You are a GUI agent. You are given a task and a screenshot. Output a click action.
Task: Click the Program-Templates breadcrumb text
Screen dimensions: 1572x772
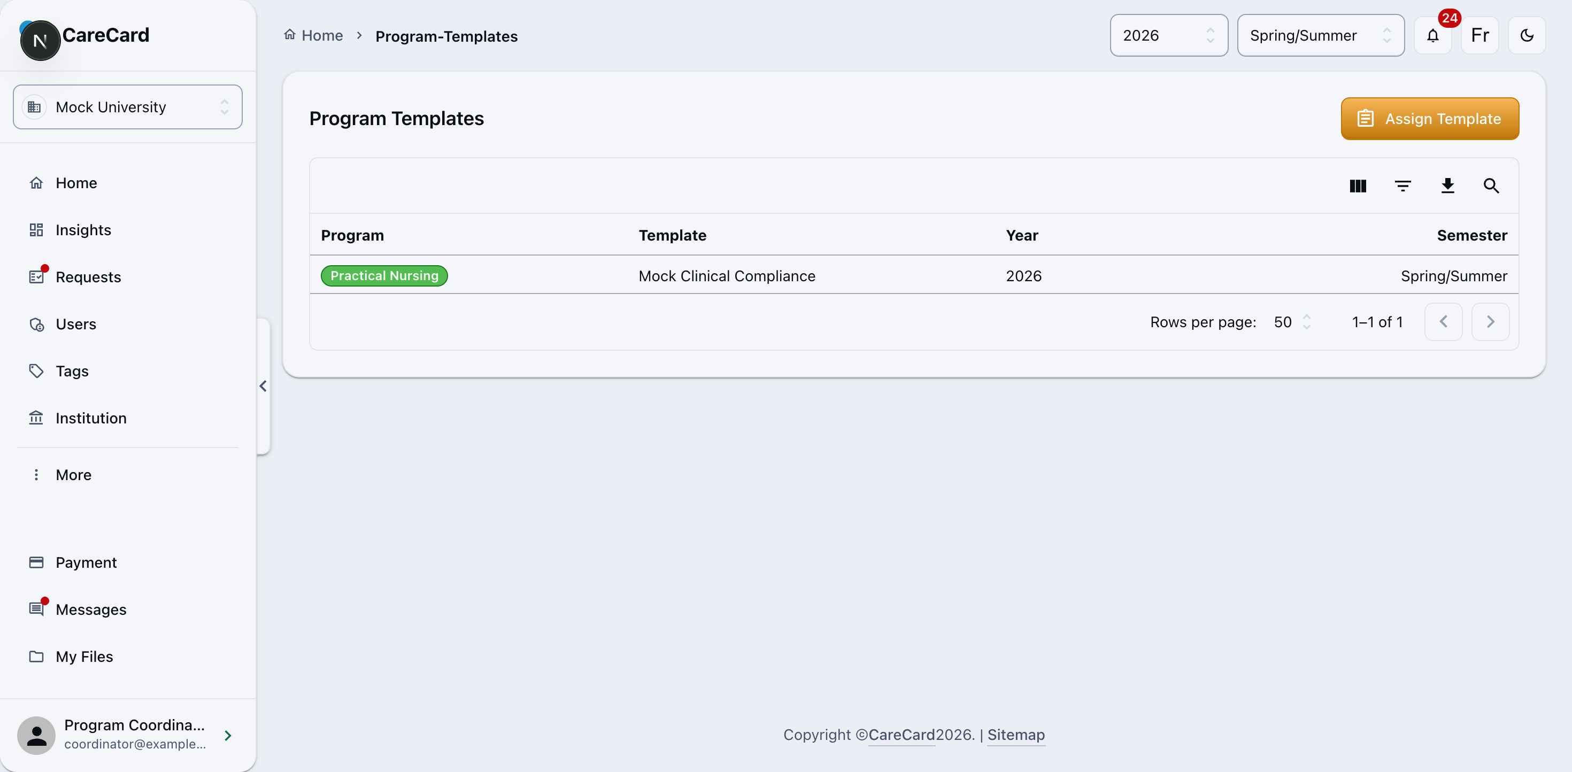pos(446,36)
